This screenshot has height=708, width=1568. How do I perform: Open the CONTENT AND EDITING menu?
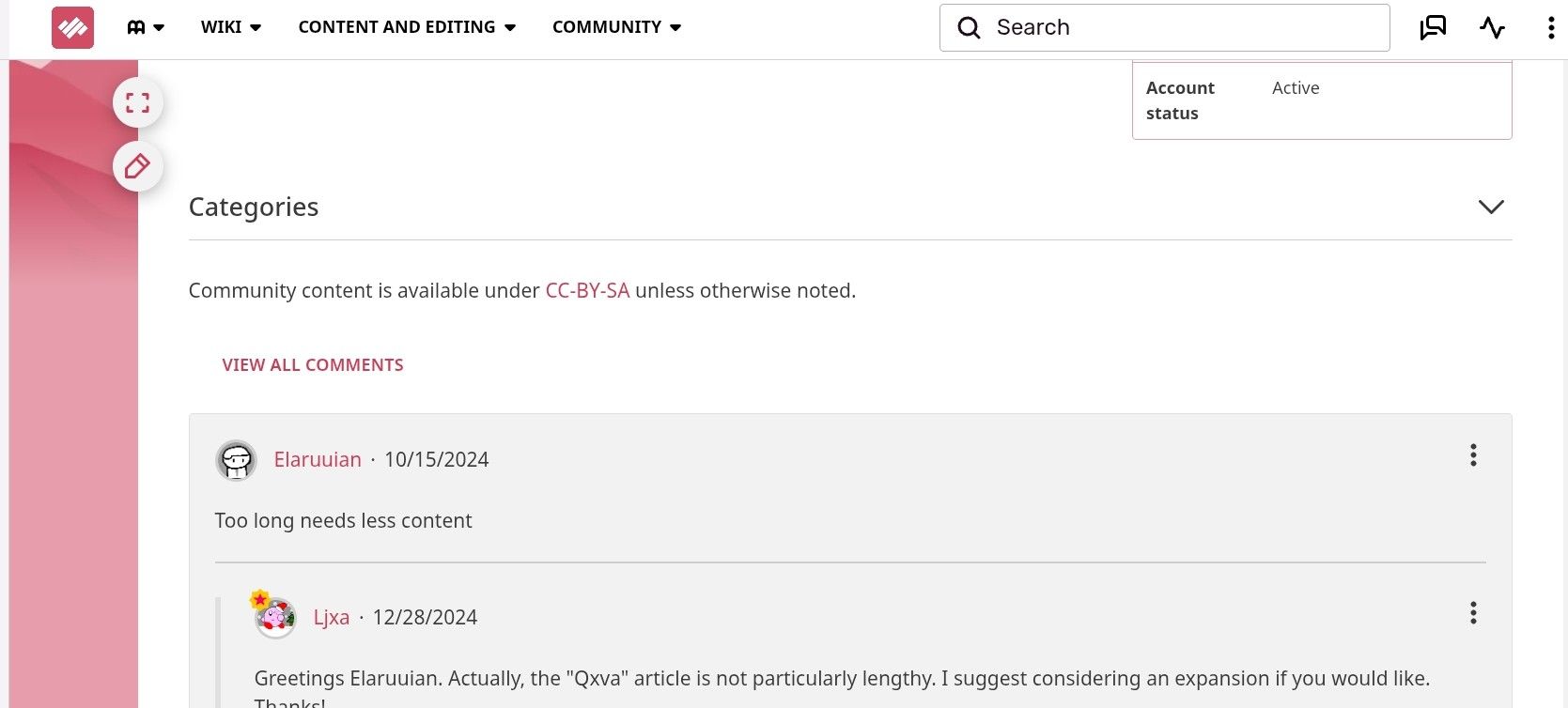click(x=407, y=27)
